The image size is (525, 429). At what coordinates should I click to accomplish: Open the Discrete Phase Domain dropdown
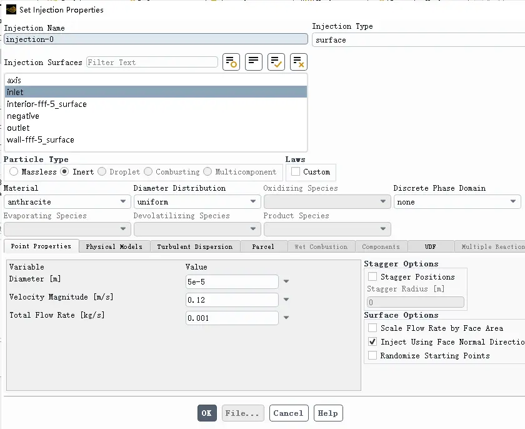457,201
